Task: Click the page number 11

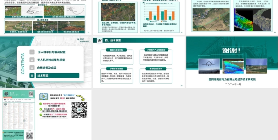Action: tap(88, 32)
